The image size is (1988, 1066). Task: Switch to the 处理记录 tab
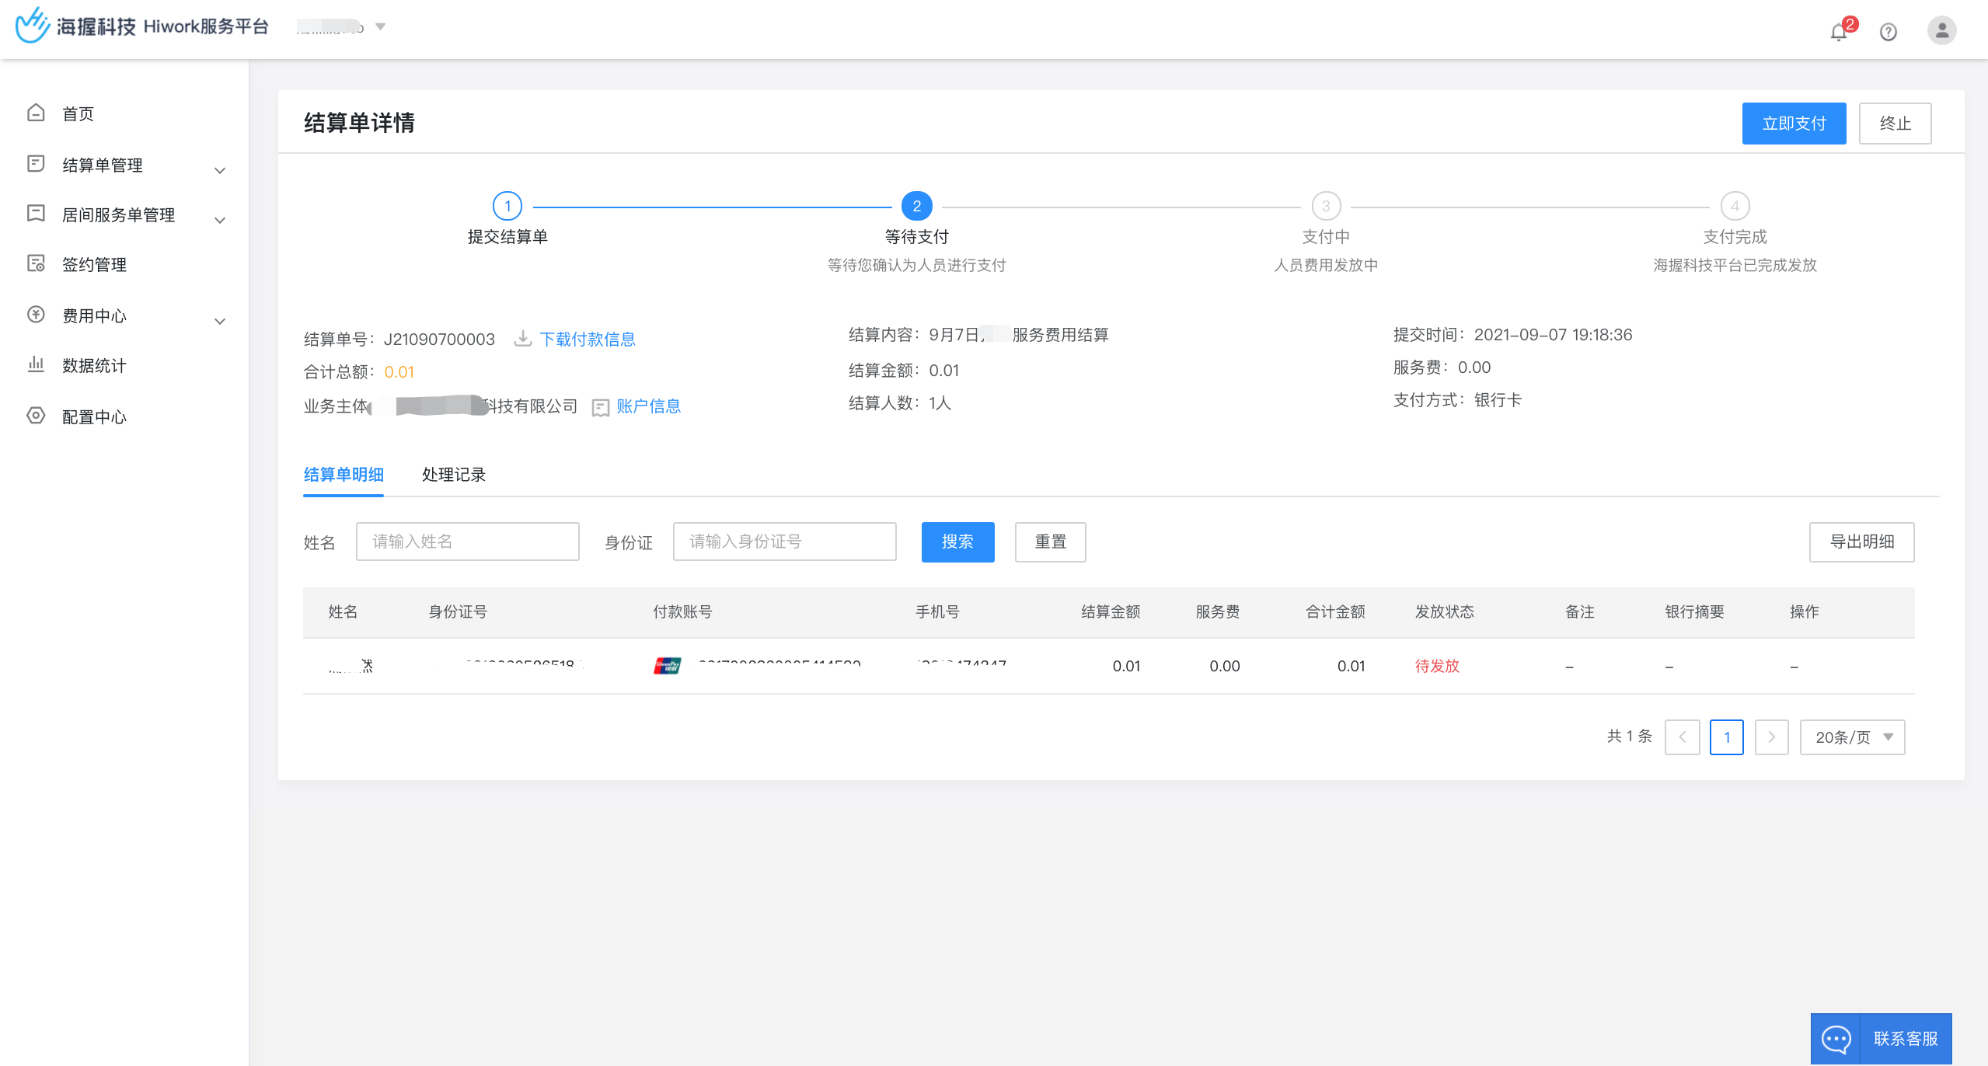point(454,475)
